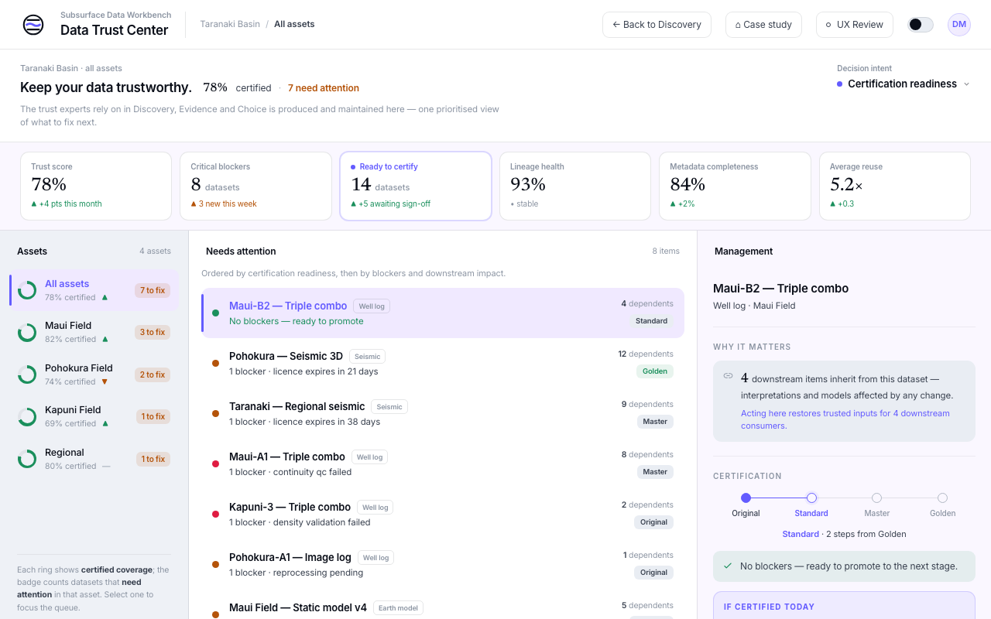Open Taranaki — Regional seismic item
The height and width of the screenshot is (619, 991).
coord(443,413)
